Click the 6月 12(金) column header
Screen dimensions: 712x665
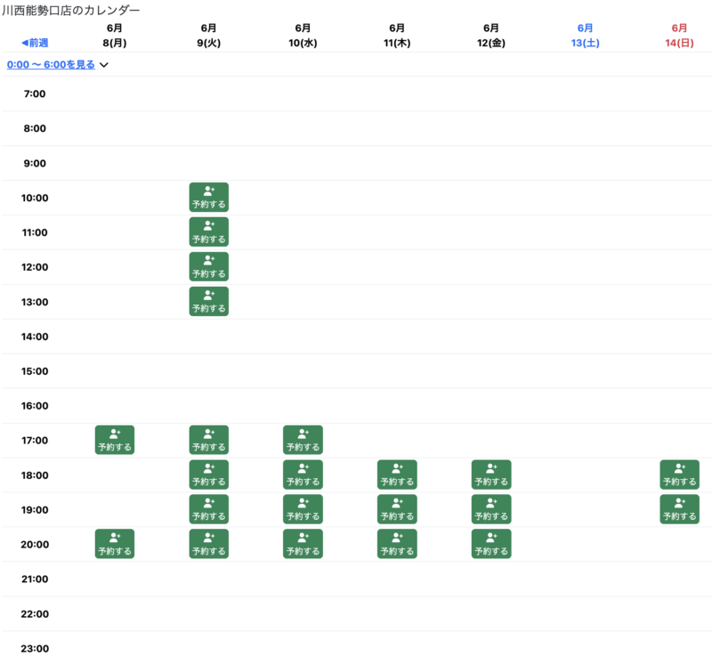491,36
